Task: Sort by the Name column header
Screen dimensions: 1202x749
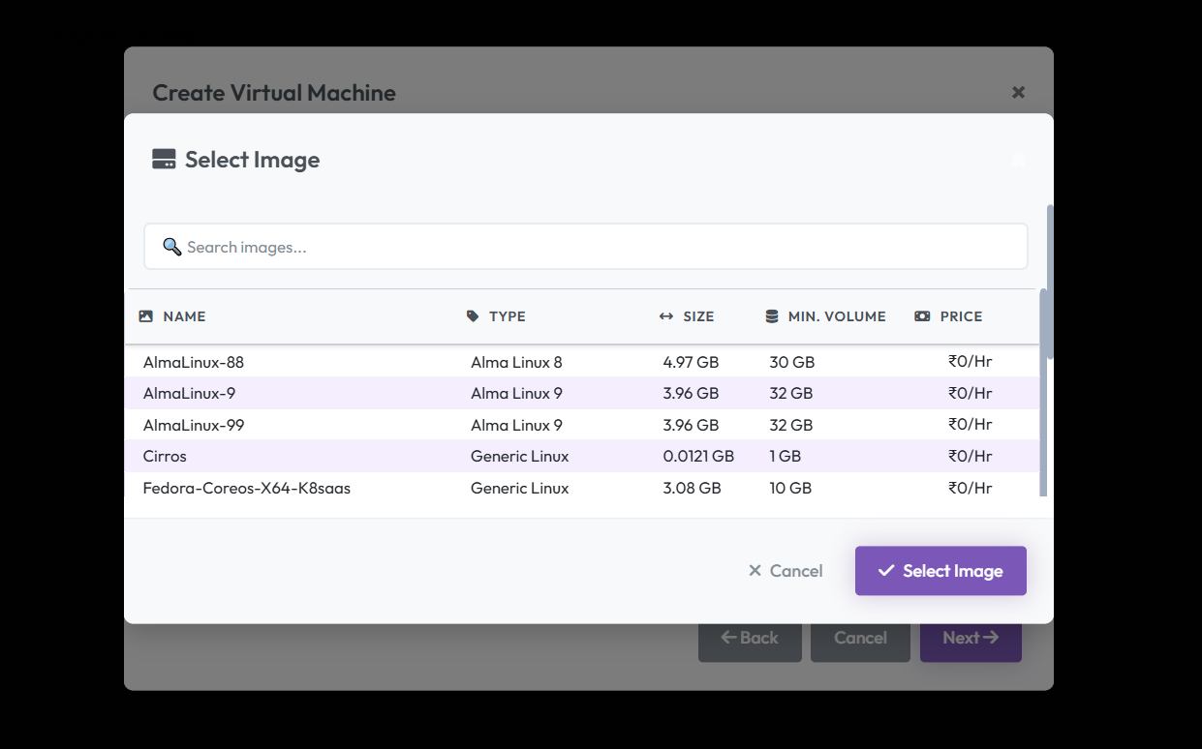Action: [184, 316]
